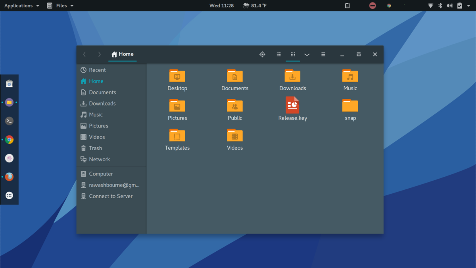Open the Videos folder icon
476x268 pixels.
235,135
